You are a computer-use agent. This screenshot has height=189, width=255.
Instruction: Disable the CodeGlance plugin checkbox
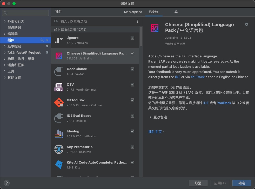coord(132,69)
